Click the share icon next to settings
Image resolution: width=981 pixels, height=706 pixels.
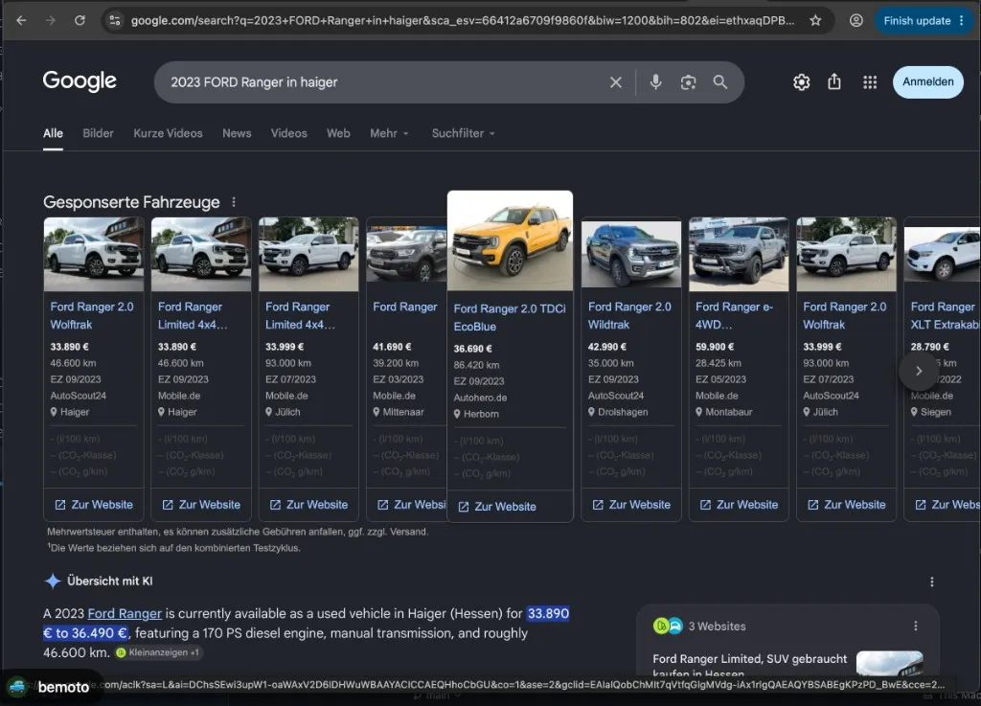(x=834, y=82)
